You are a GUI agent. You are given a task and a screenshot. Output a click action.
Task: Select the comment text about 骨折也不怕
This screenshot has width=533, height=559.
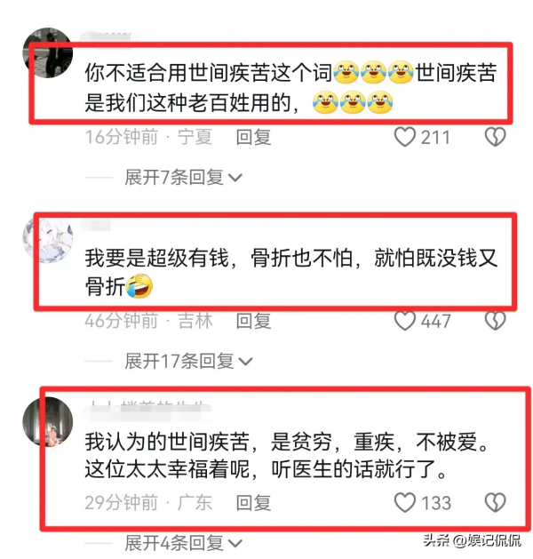[290, 272]
